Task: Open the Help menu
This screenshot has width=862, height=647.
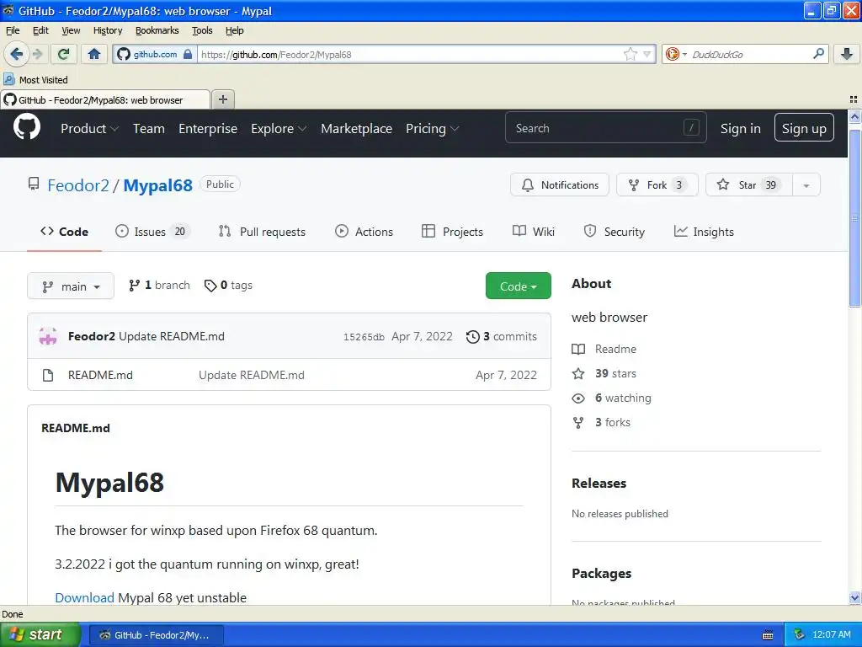Action: (234, 30)
